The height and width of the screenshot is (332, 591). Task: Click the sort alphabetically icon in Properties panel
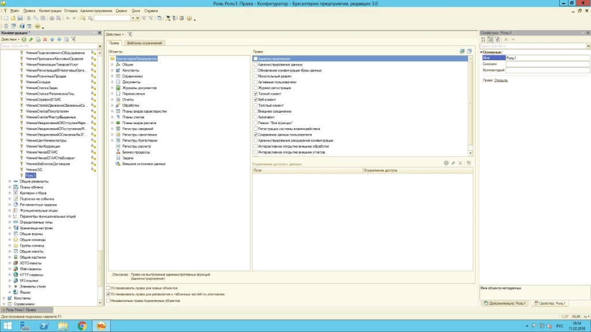pyautogui.click(x=483, y=39)
